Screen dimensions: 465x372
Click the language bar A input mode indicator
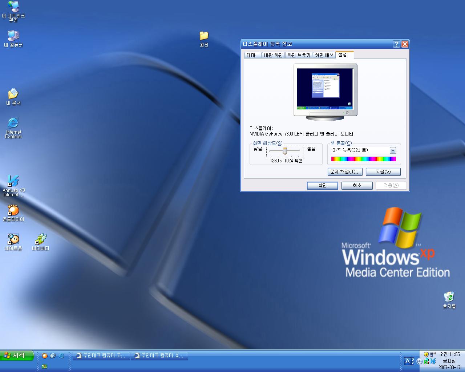[408, 361]
